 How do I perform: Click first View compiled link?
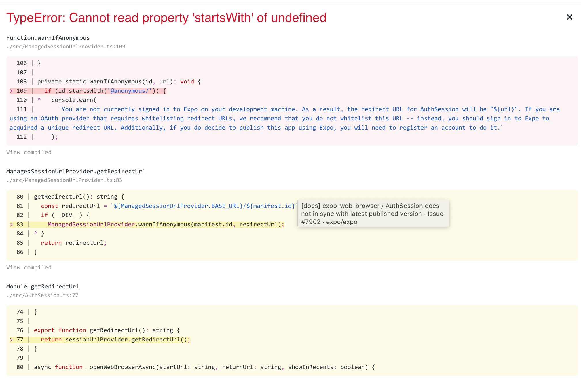point(29,152)
